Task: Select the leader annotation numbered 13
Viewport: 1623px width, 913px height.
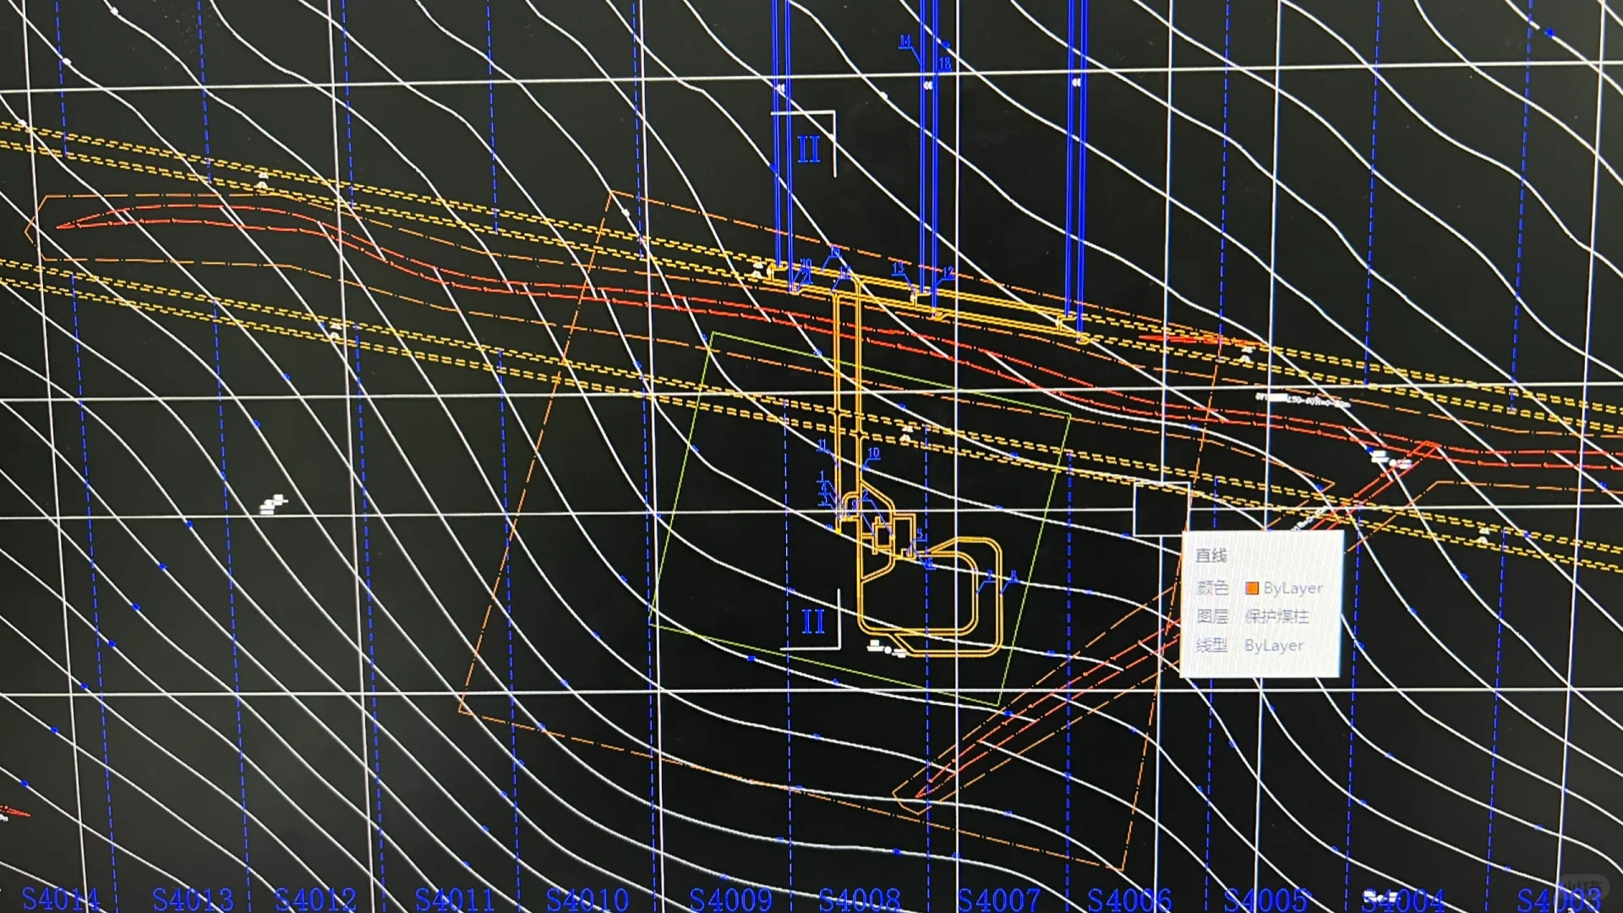Action: (x=898, y=268)
